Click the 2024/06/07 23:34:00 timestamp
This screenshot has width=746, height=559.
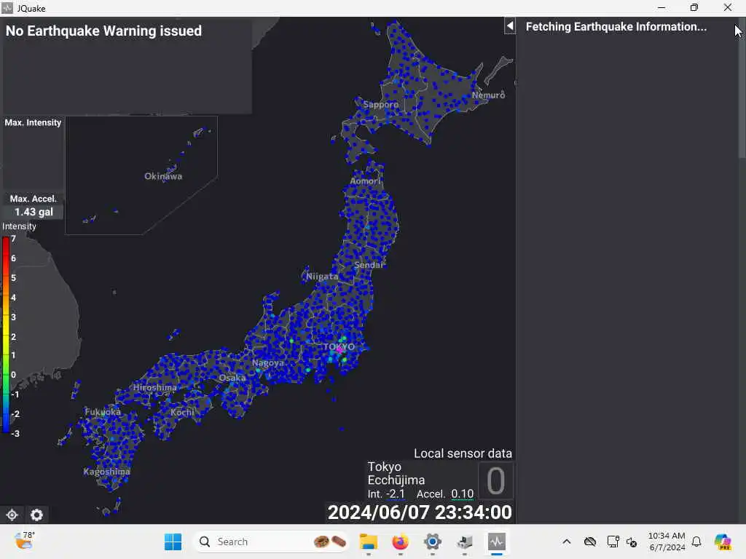pos(420,512)
